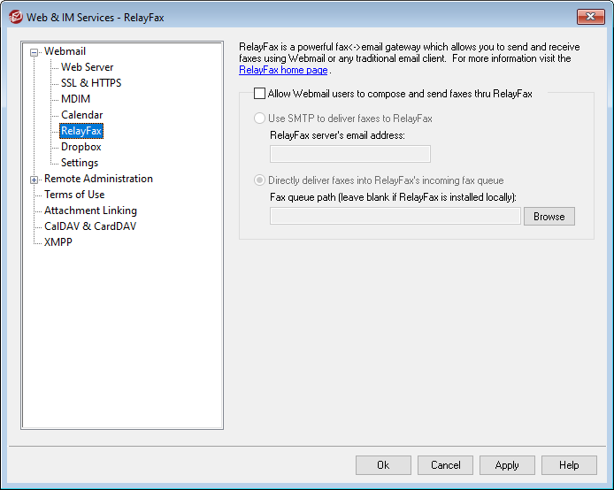Select MDIM in the tree
This screenshot has width=614, height=490.
click(76, 99)
